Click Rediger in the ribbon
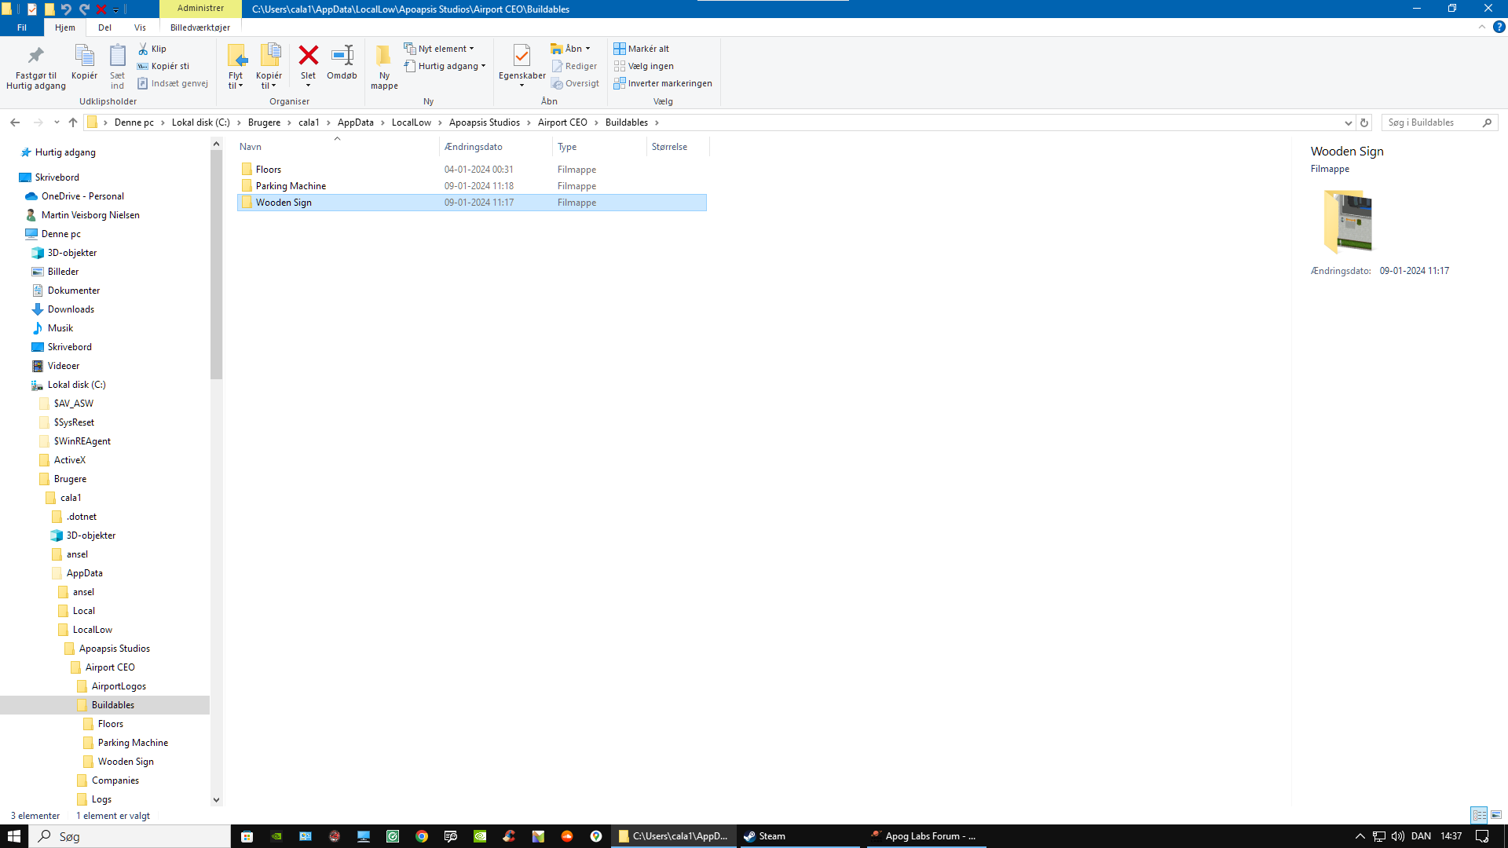Viewport: 1508px width, 848px height. [574, 66]
